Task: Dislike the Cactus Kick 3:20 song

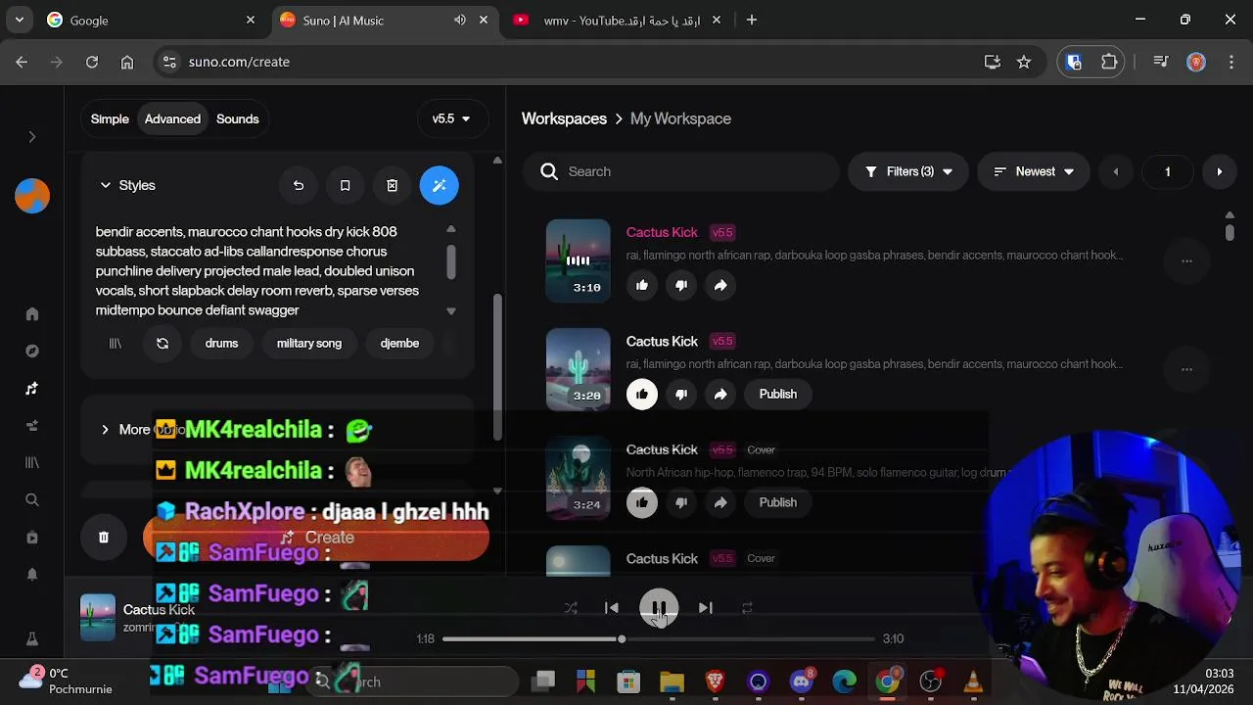Action: [x=681, y=394]
